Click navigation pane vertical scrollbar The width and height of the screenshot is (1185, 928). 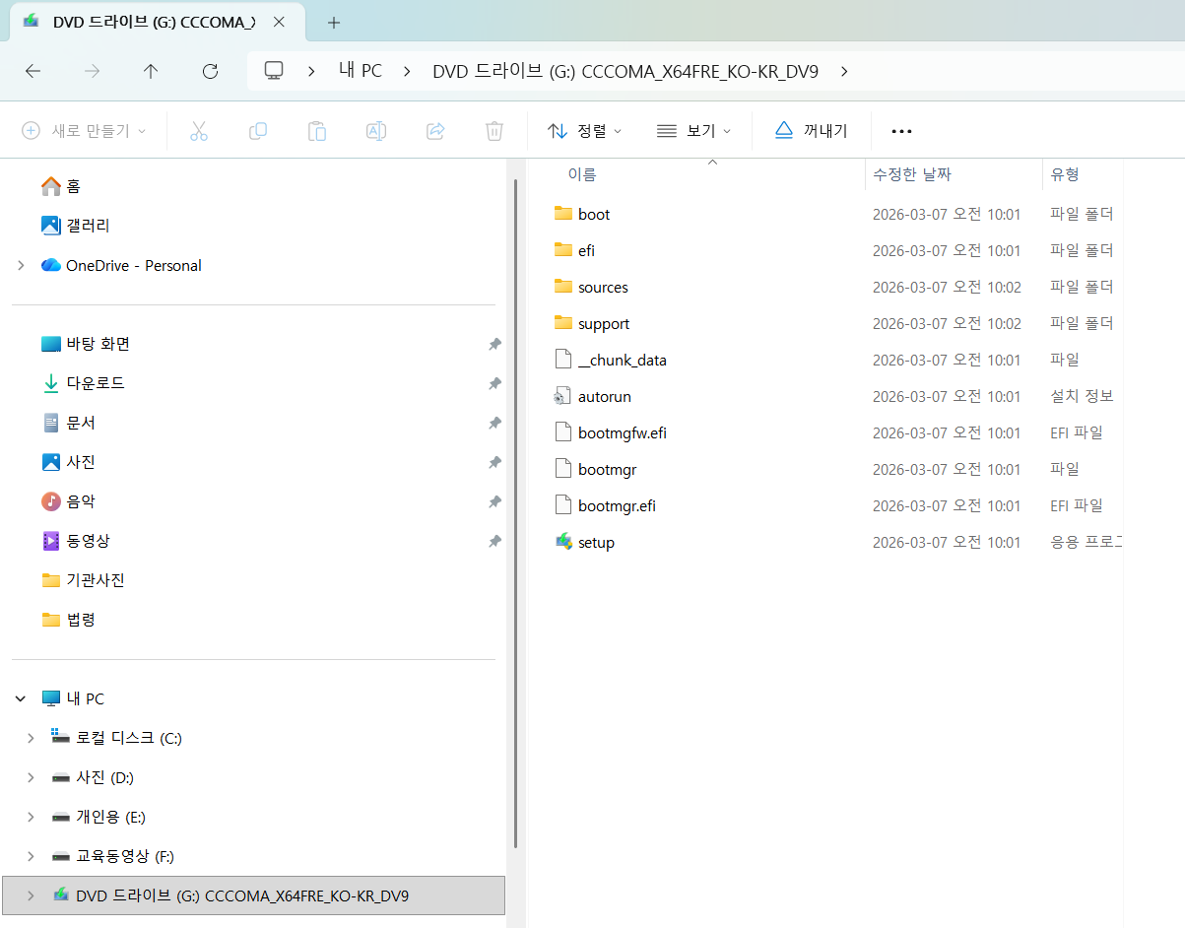point(515,512)
